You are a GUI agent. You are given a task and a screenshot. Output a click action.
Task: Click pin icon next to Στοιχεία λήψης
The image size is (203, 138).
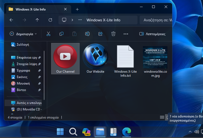(x=40, y=64)
